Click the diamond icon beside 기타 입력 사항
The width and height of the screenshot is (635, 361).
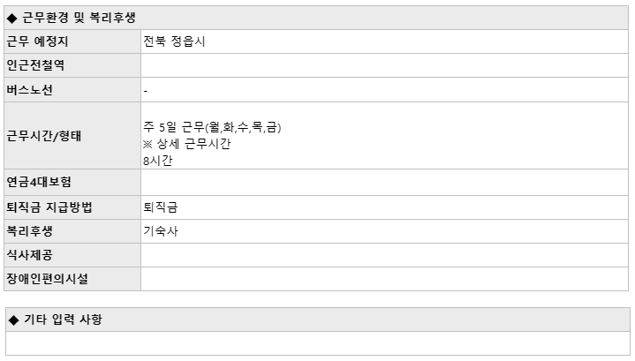(14, 320)
